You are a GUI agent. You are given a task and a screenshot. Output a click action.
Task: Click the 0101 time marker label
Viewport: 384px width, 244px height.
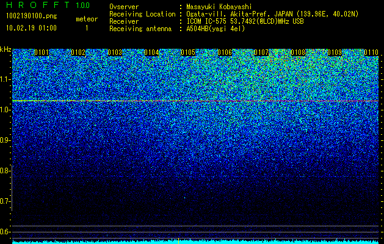(x=42, y=52)
